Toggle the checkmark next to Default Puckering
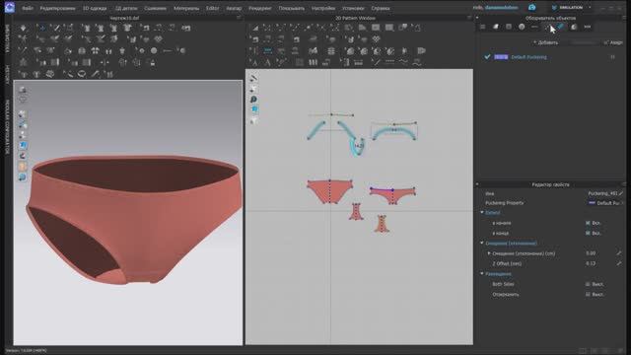This screenshot has width=631, height=355. point(487,57)
